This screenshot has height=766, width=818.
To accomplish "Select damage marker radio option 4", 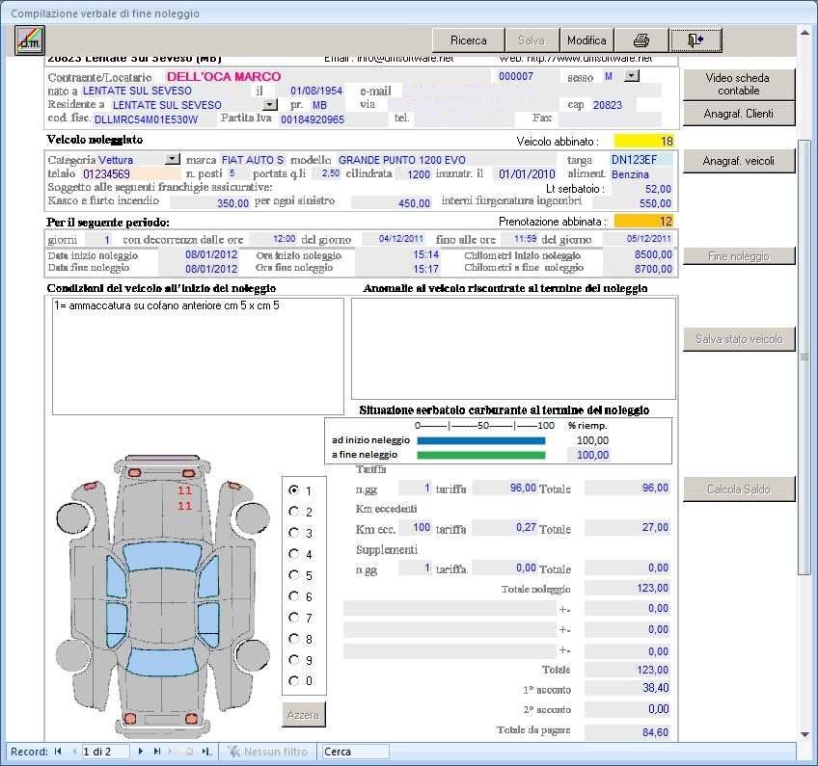I will point(293,554).
